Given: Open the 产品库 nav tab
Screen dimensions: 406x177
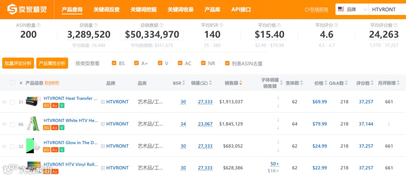Looking at the screenshot, I should pyautogui.click(x=212, y=10).
